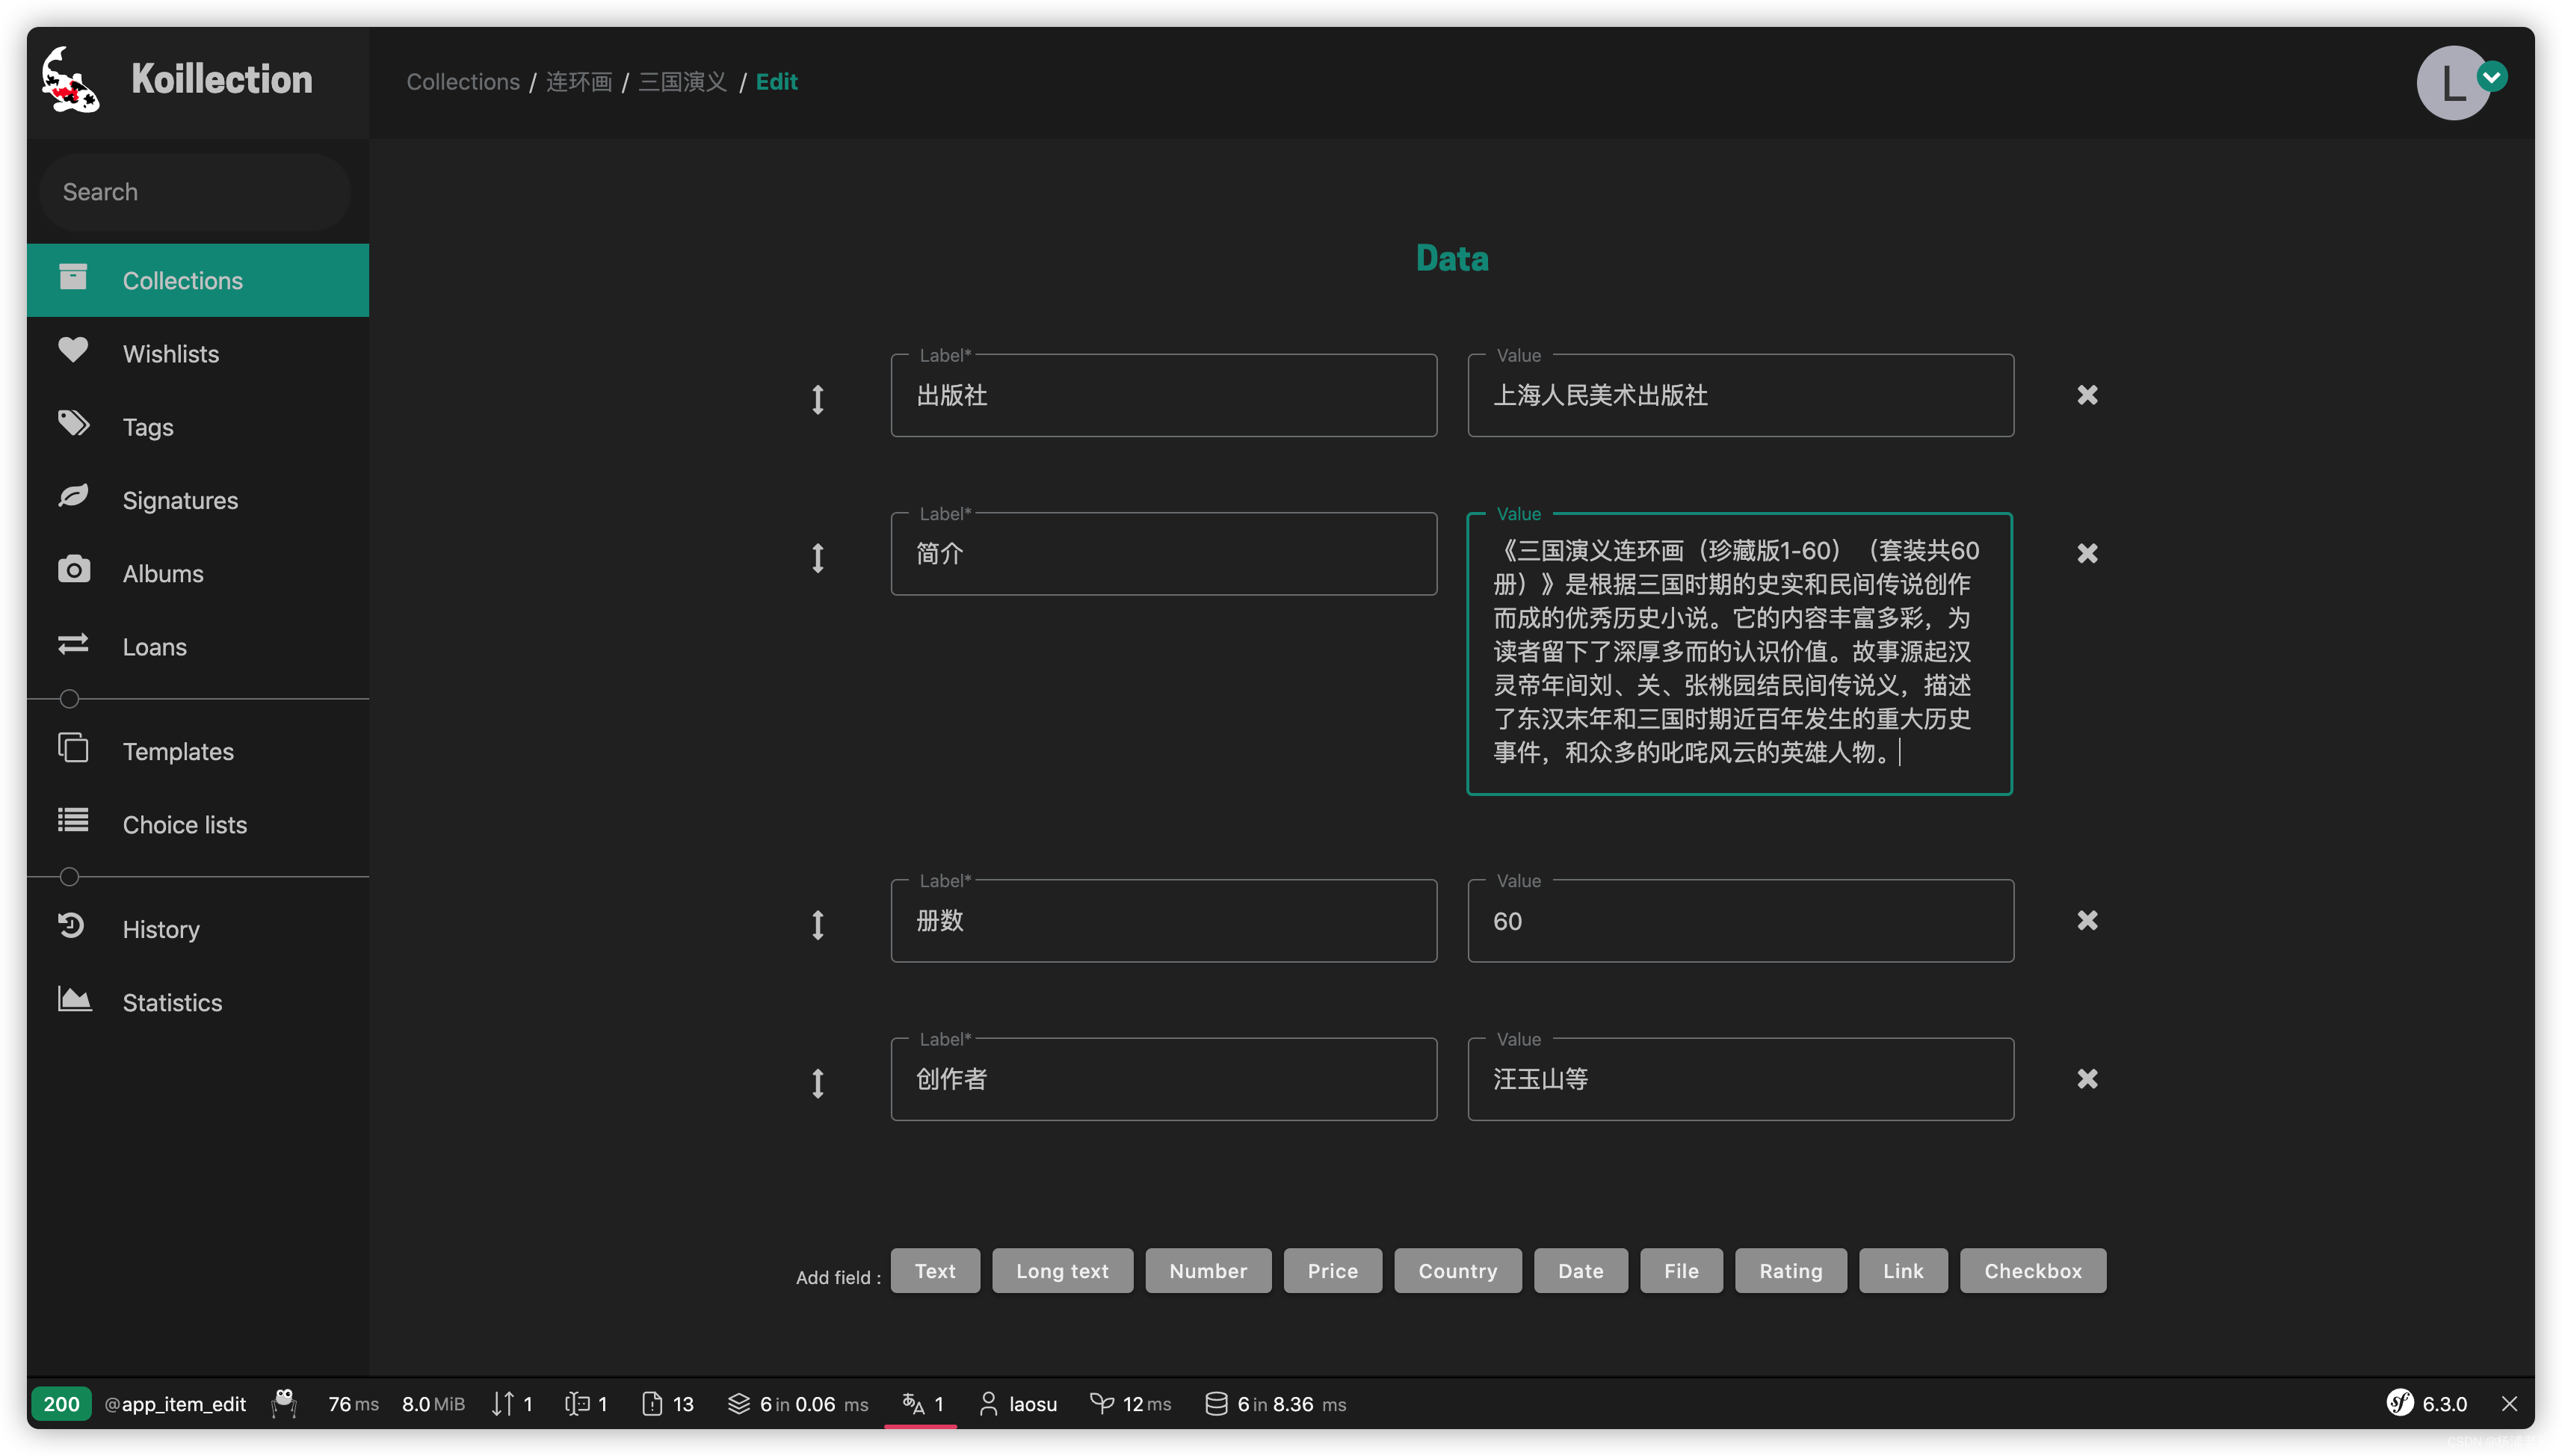
Task: Click the Long text add field button
Action: pyautogui.click(x=1061, y=1269)
